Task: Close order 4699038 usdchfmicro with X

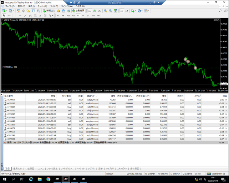Action: pyautogui.click(x=226, y=139)
